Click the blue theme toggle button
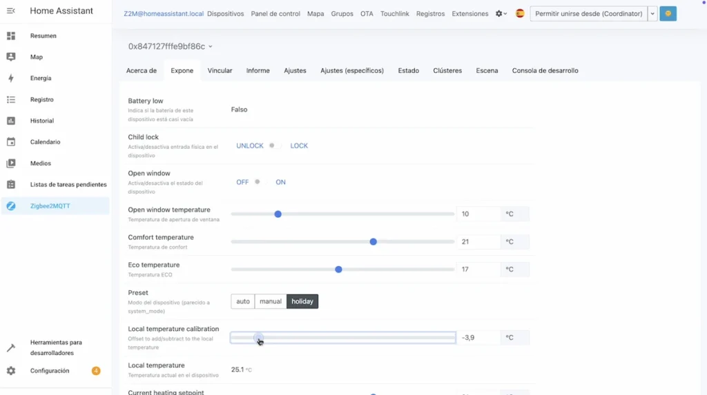Screen dimensions: 707x395 [x=668, y=14]
